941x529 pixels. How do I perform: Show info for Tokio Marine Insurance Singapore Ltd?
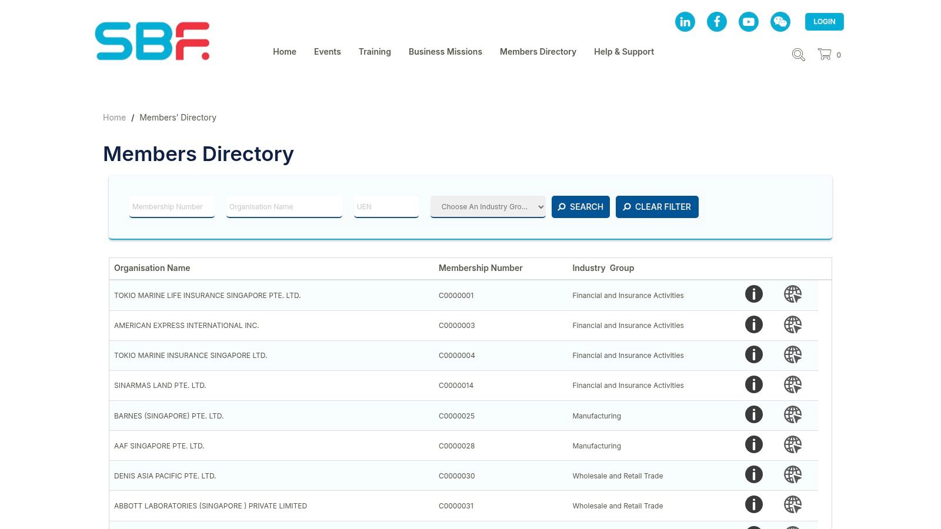click(x=754, y=354)
